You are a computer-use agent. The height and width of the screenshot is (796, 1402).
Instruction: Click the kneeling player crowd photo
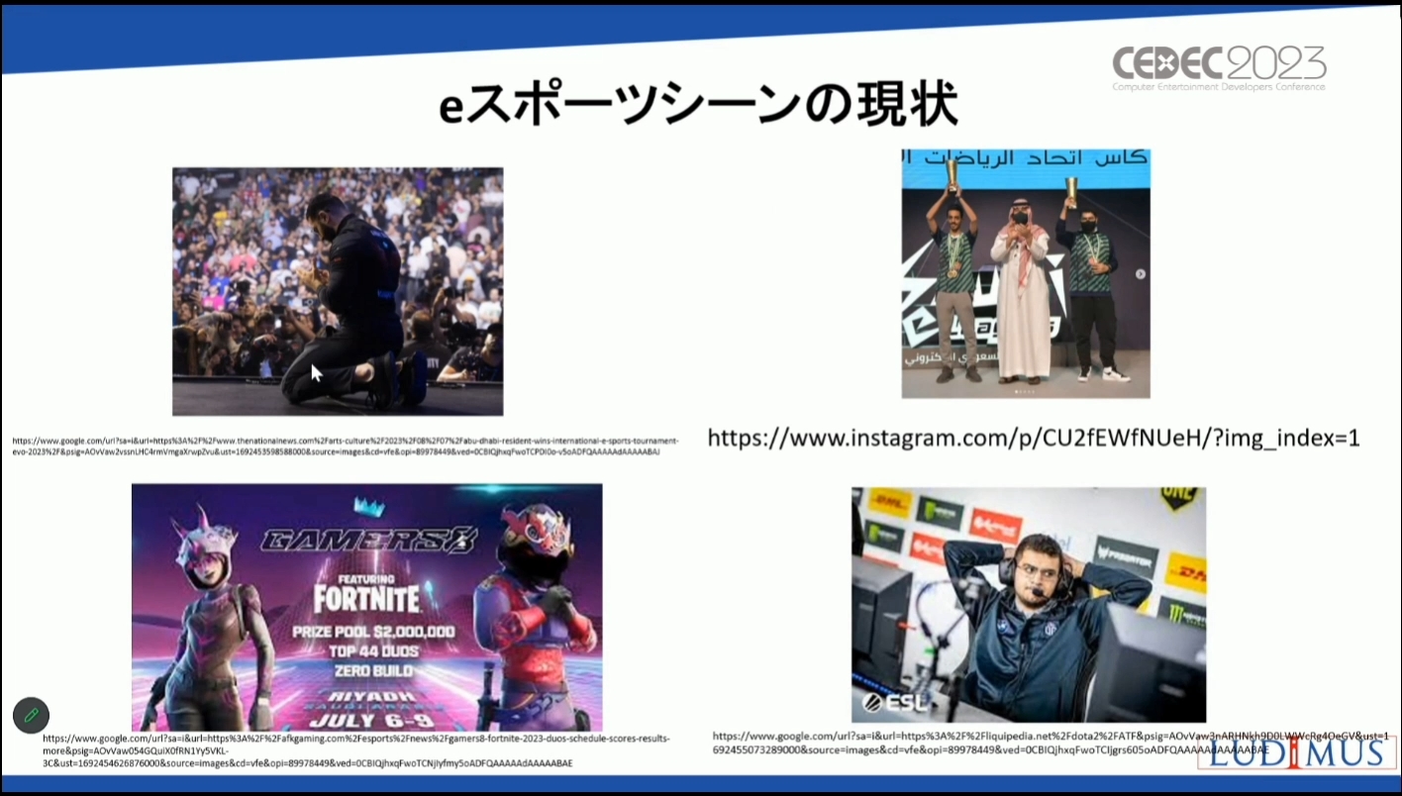[x=338, y=291]
